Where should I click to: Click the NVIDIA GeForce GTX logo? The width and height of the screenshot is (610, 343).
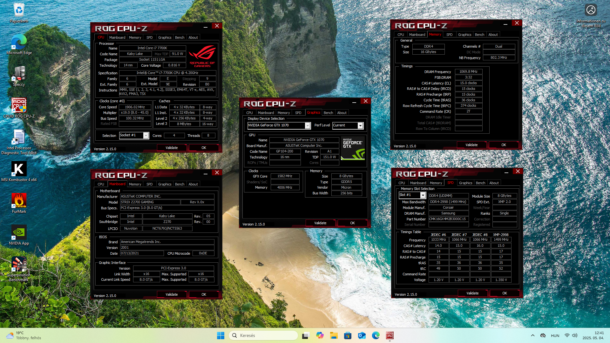(x=353, y=148)
